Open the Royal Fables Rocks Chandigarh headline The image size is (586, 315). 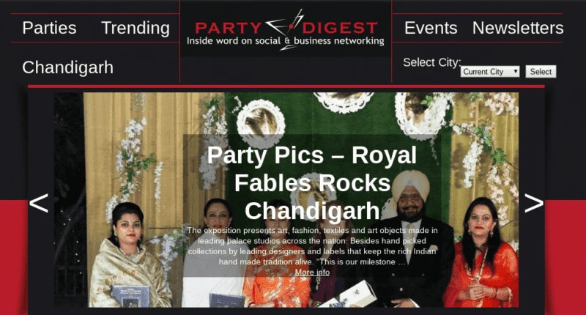pos(312,182)
